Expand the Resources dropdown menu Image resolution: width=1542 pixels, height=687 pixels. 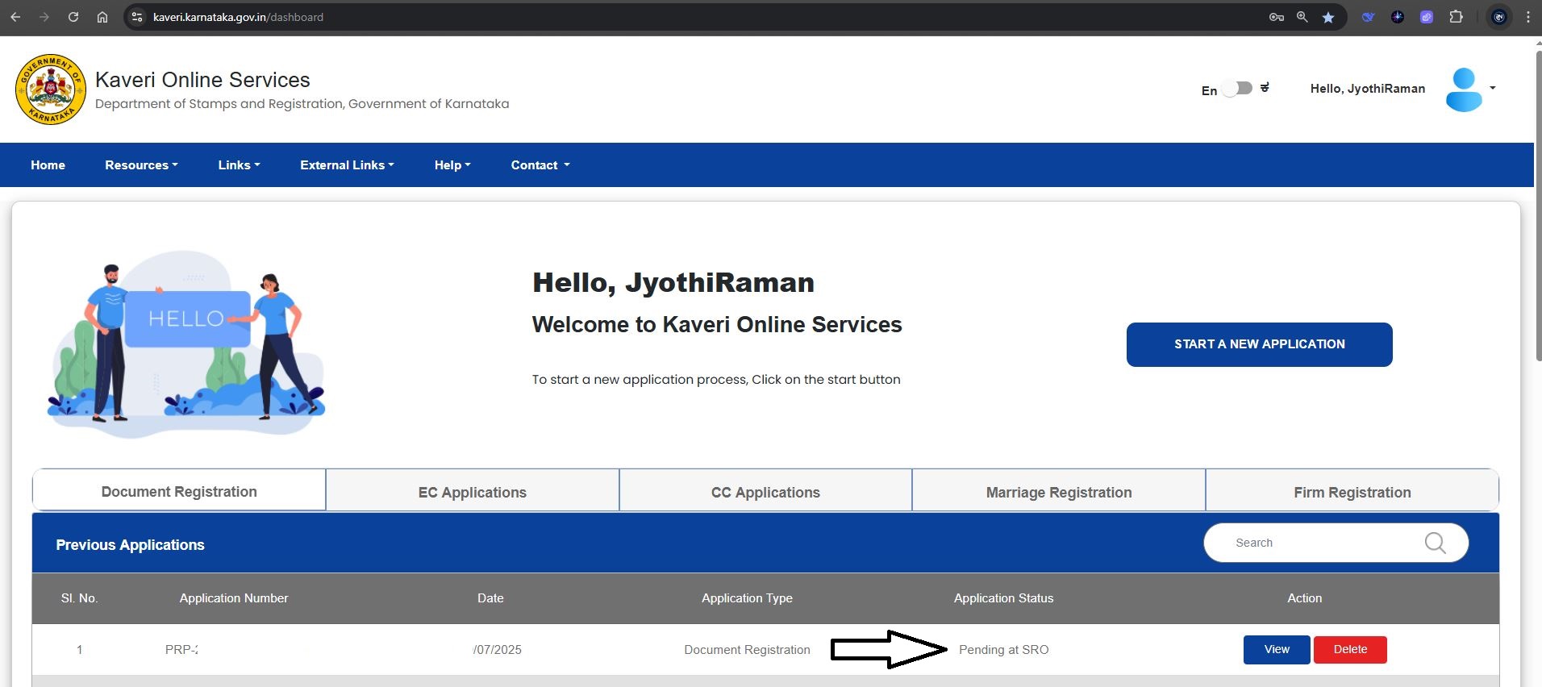click(141, 165)
